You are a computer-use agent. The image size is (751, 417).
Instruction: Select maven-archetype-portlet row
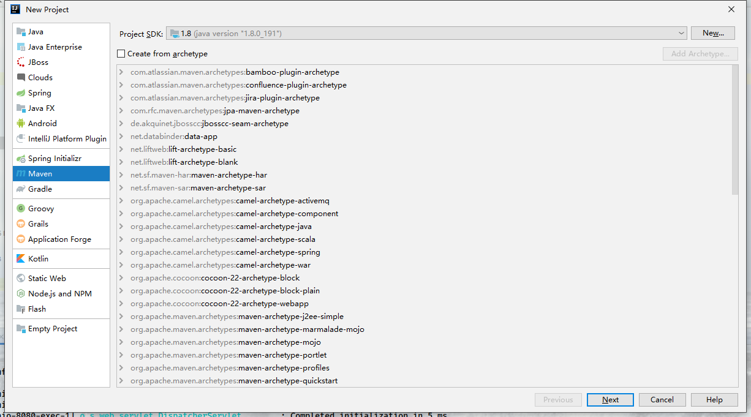(x=424, y=355)
